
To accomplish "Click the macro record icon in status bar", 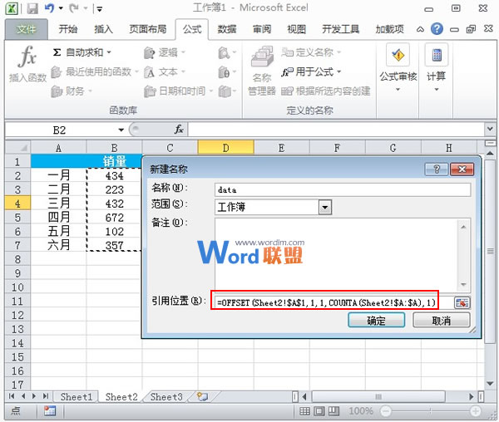I will [x=50, y=411].
